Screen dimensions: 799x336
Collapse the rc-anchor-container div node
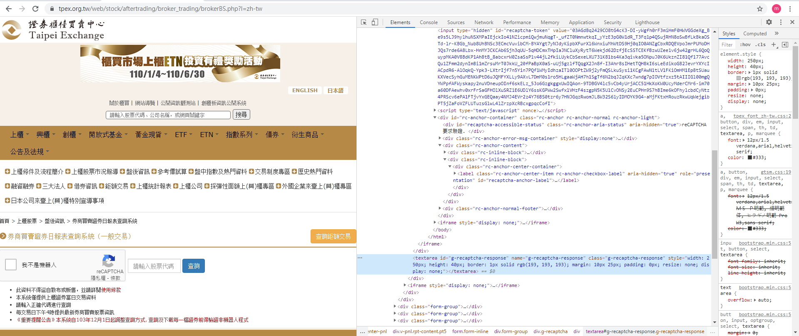[x=435, y=118]
